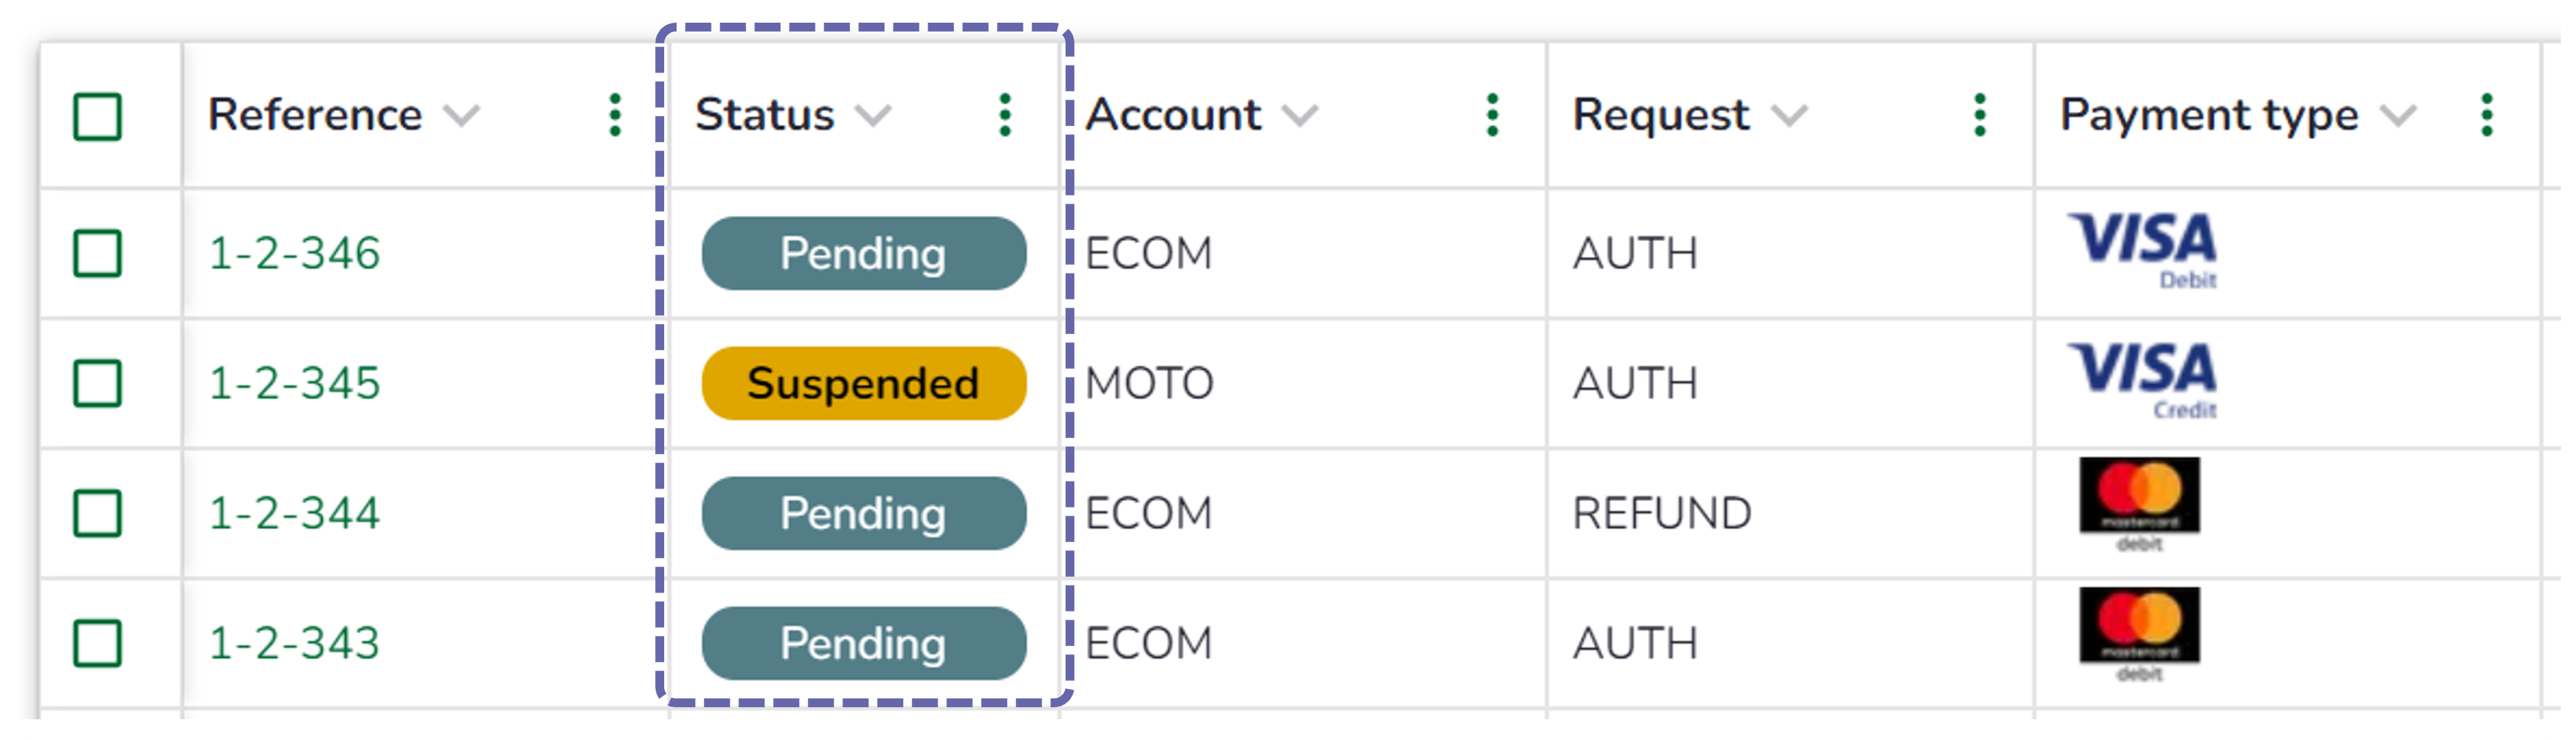This screenshot has height=740, width=2576.
Task: Click the REFUND request cell
Action: tap(1662, 513)
